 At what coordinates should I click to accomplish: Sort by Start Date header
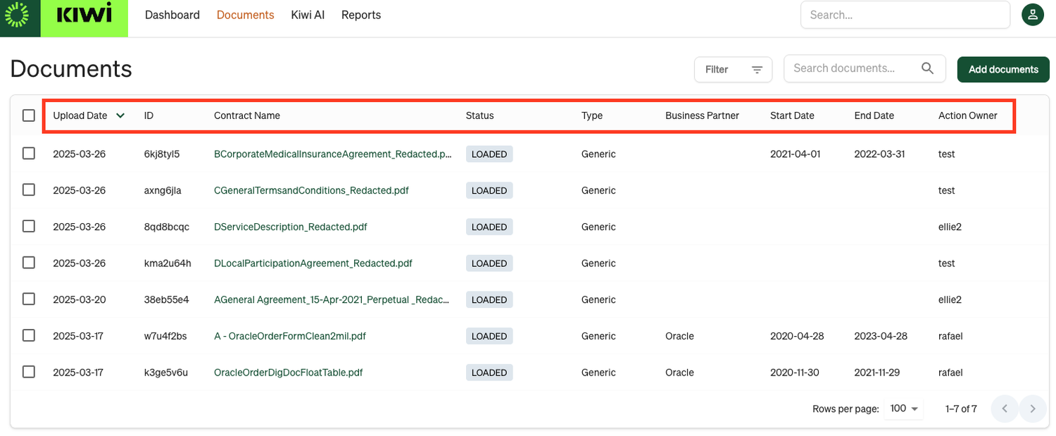click(792, 116)
